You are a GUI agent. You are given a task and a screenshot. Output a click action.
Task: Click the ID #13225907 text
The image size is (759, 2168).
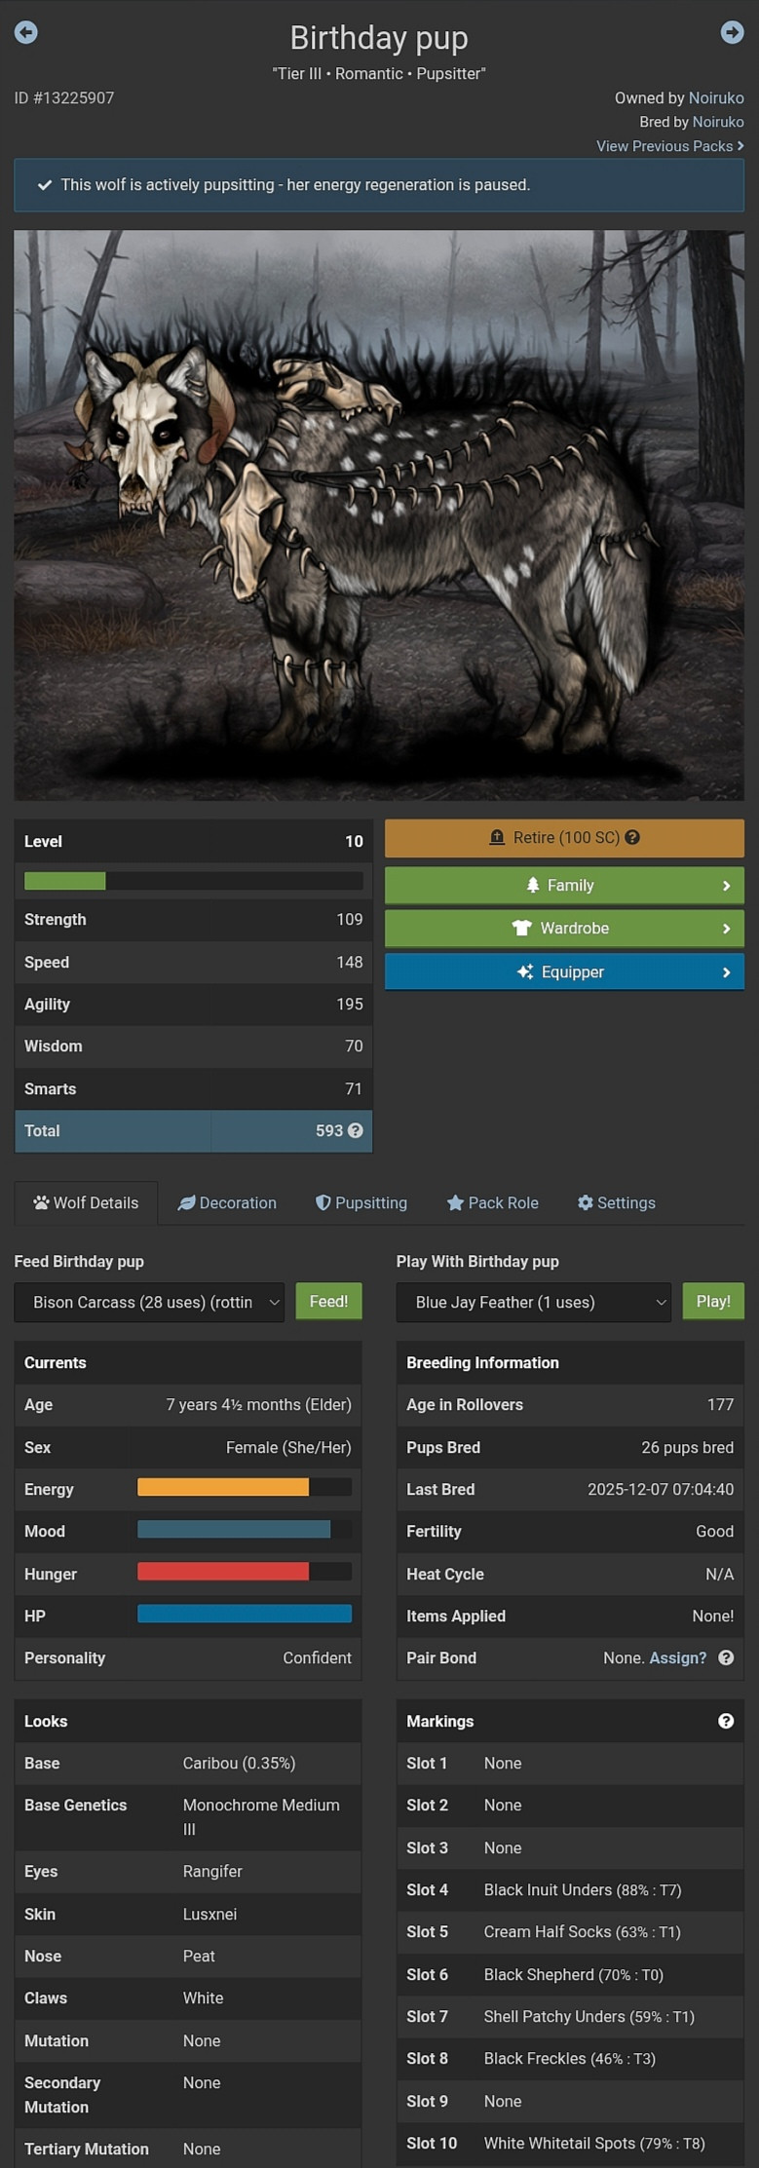tap(64, 97)
